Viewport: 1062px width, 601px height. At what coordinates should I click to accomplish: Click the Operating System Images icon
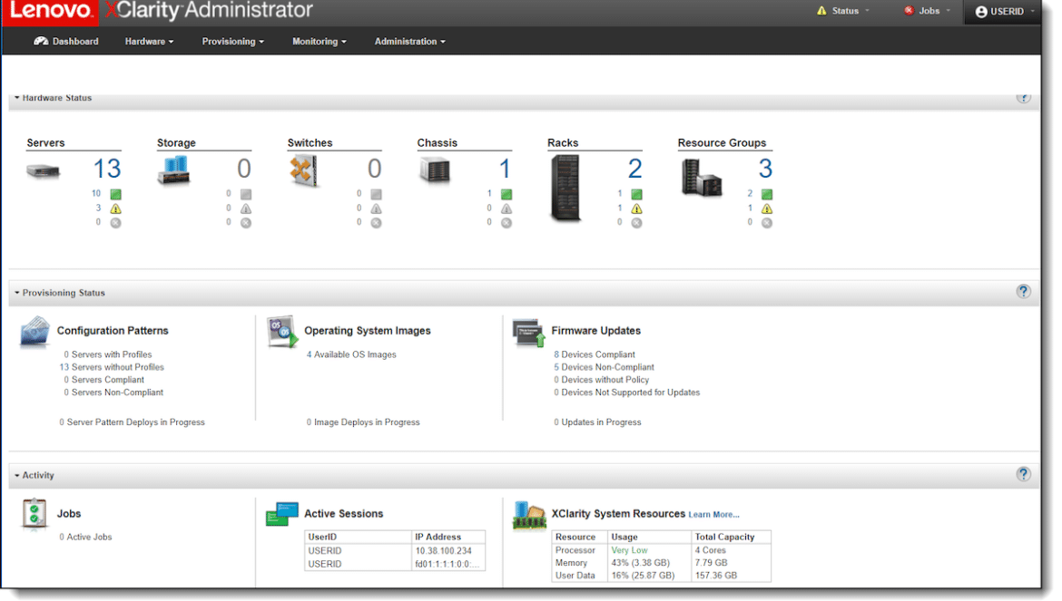pyautogui.click(x=282, y=331)
